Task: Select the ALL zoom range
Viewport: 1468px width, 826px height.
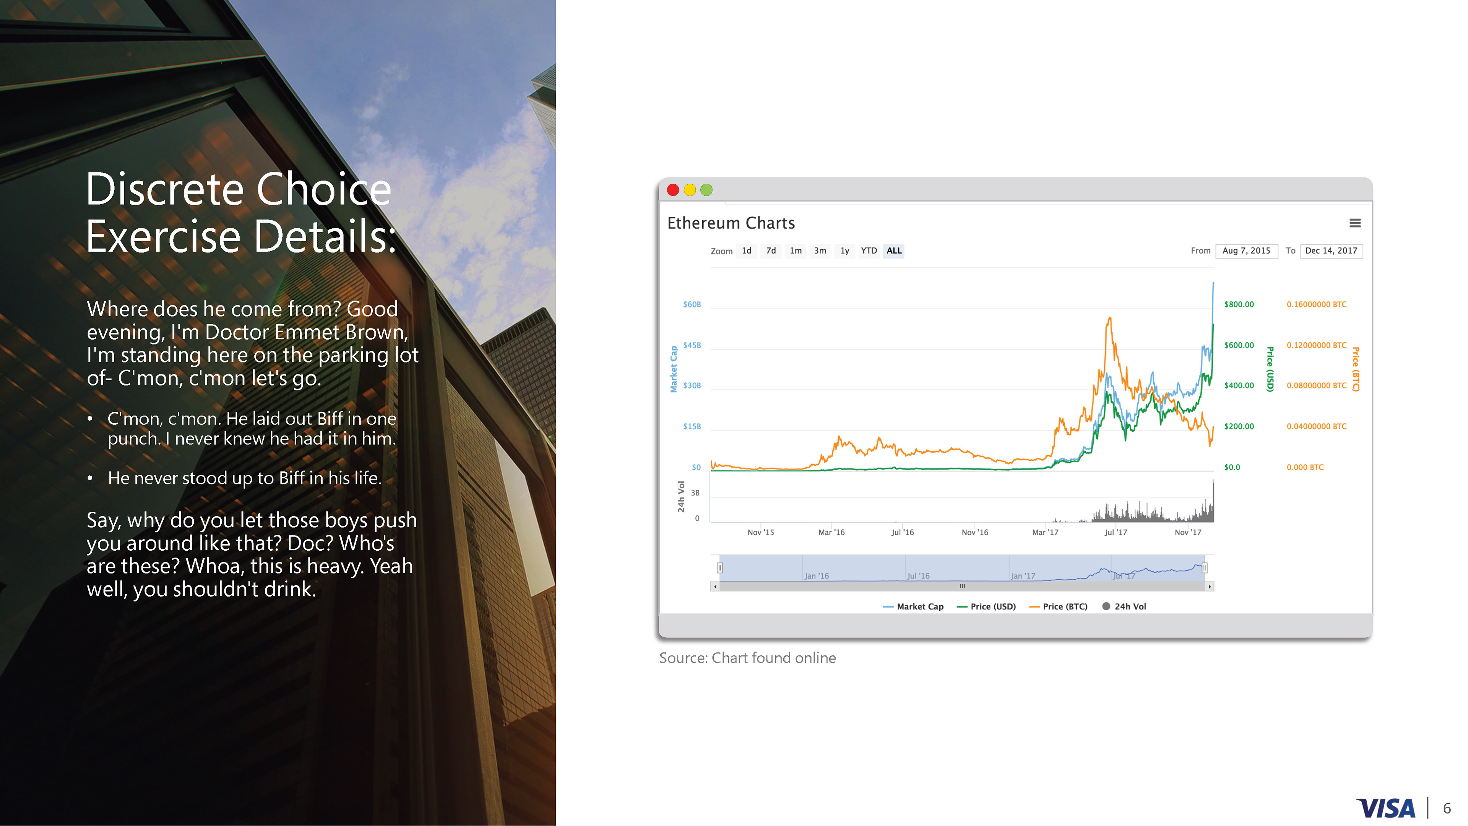Action: 893,251
